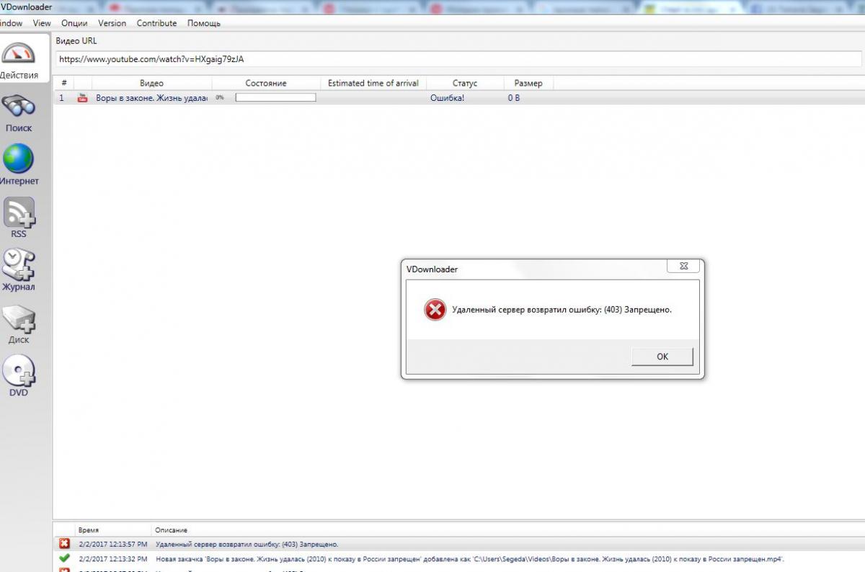
Task: Open the Диск burn-to-disc section
Action: tap(19, 324)
